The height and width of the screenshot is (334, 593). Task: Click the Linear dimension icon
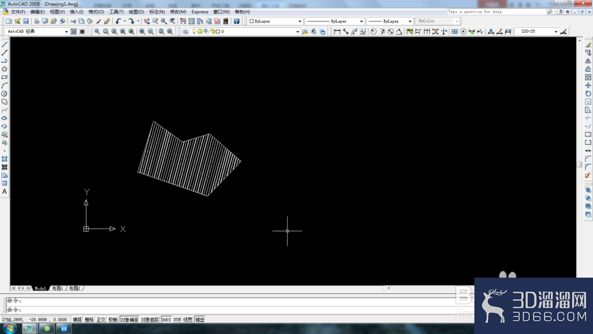pyautogui.click(x=337, y=31)
